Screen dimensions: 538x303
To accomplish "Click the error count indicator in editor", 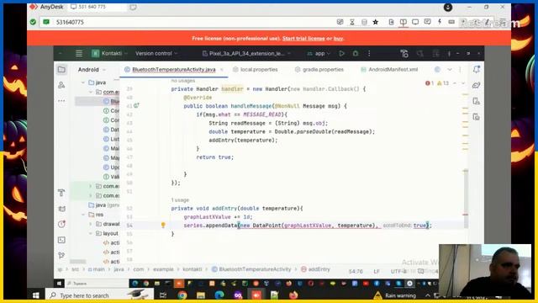I will tap(430, 83).
